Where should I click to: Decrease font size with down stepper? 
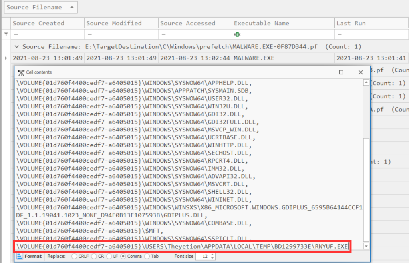click(212, 258)
